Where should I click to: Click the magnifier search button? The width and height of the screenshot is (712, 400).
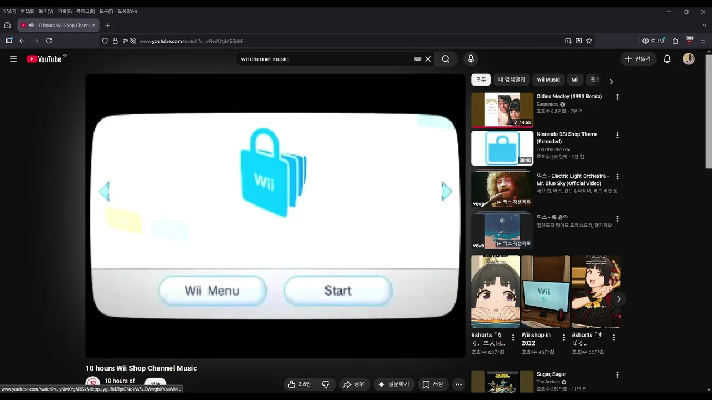446,59
